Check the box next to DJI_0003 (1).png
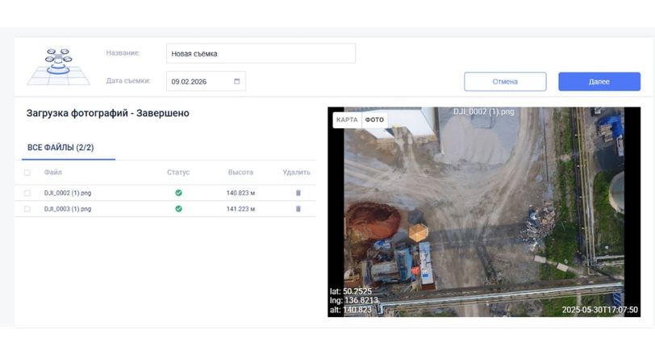 27,208
